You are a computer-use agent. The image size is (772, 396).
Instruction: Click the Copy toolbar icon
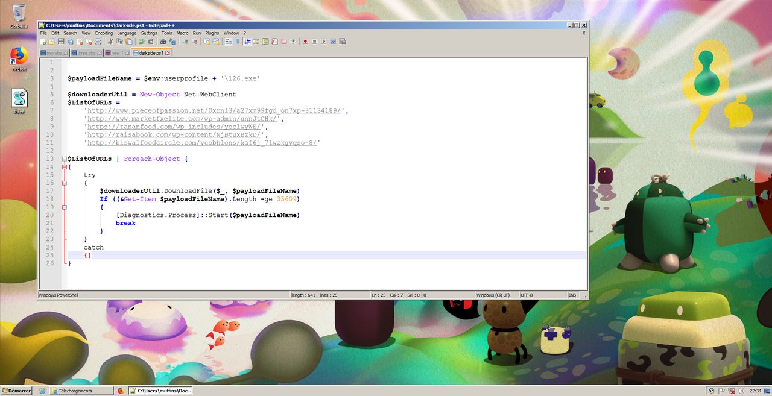click(x=119, y=42)
